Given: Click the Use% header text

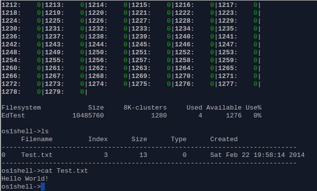Looking at the screenshot, I should coord(254,108).
